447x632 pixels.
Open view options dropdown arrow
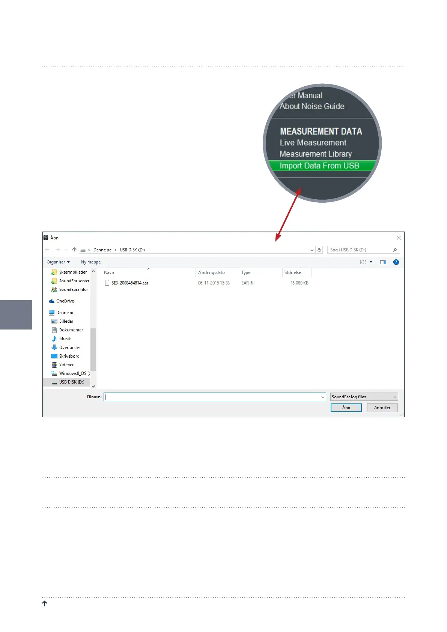(x=371, y=262)
